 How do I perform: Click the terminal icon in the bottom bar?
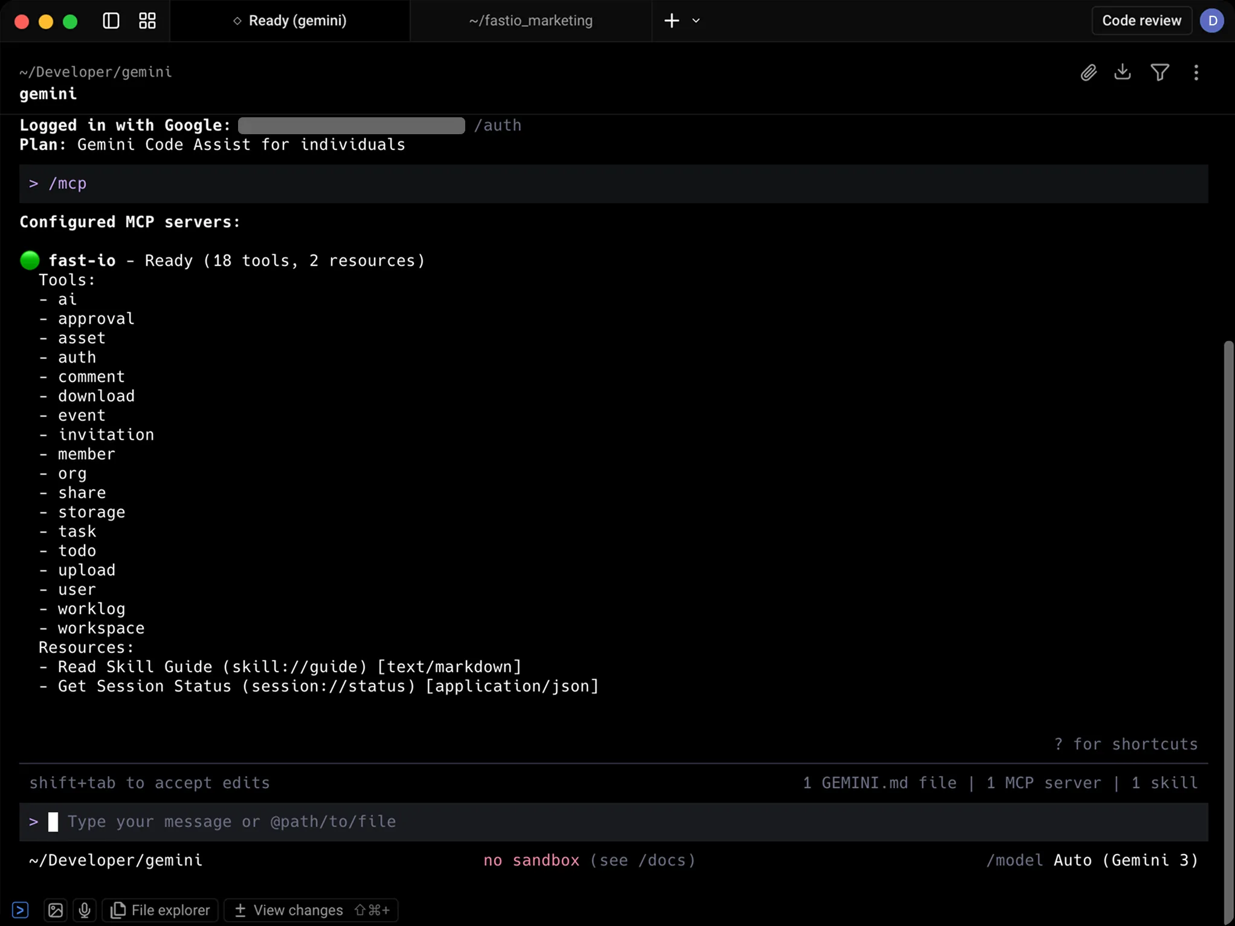(x=21, y=910)
